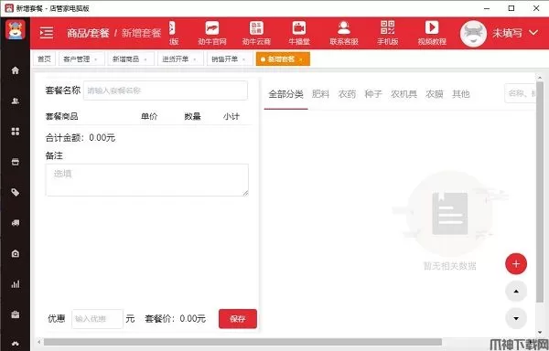Close the 新增套餐 tab

click(x=301, y=59)
